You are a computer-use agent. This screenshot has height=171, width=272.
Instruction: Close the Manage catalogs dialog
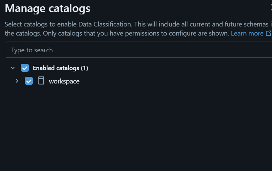coord(271,8)
